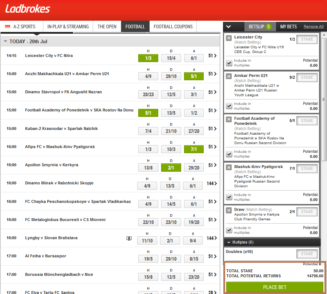
Task: Select away odds 27/20 for Spartak Nalchik
Action: 194,131
